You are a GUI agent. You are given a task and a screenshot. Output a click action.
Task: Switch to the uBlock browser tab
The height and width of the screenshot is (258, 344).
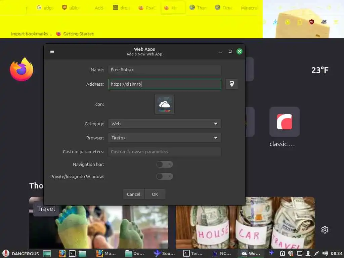(x=71, y=8)
